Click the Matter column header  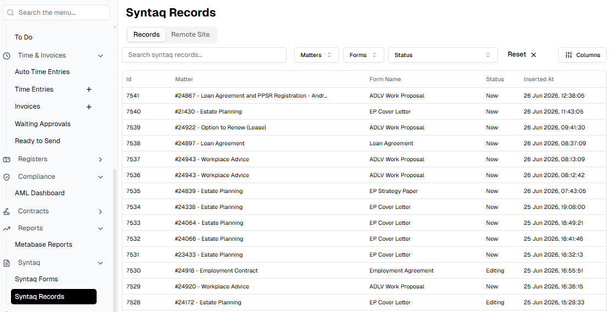click(x=184, y=79)
